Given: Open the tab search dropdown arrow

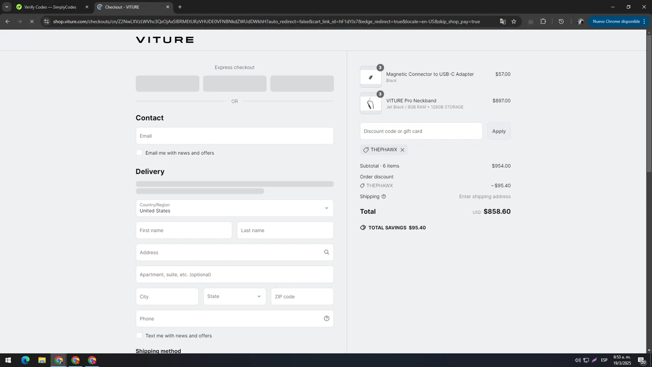Looking at the screenshot, I should coord(7,7).
